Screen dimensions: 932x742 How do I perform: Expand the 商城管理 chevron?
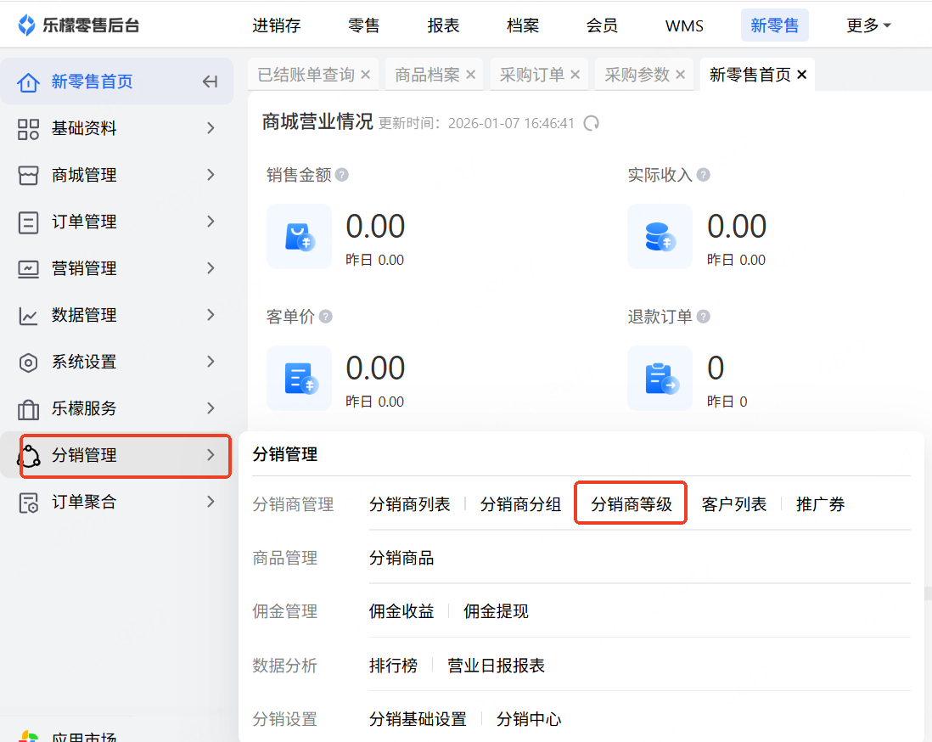211,175
